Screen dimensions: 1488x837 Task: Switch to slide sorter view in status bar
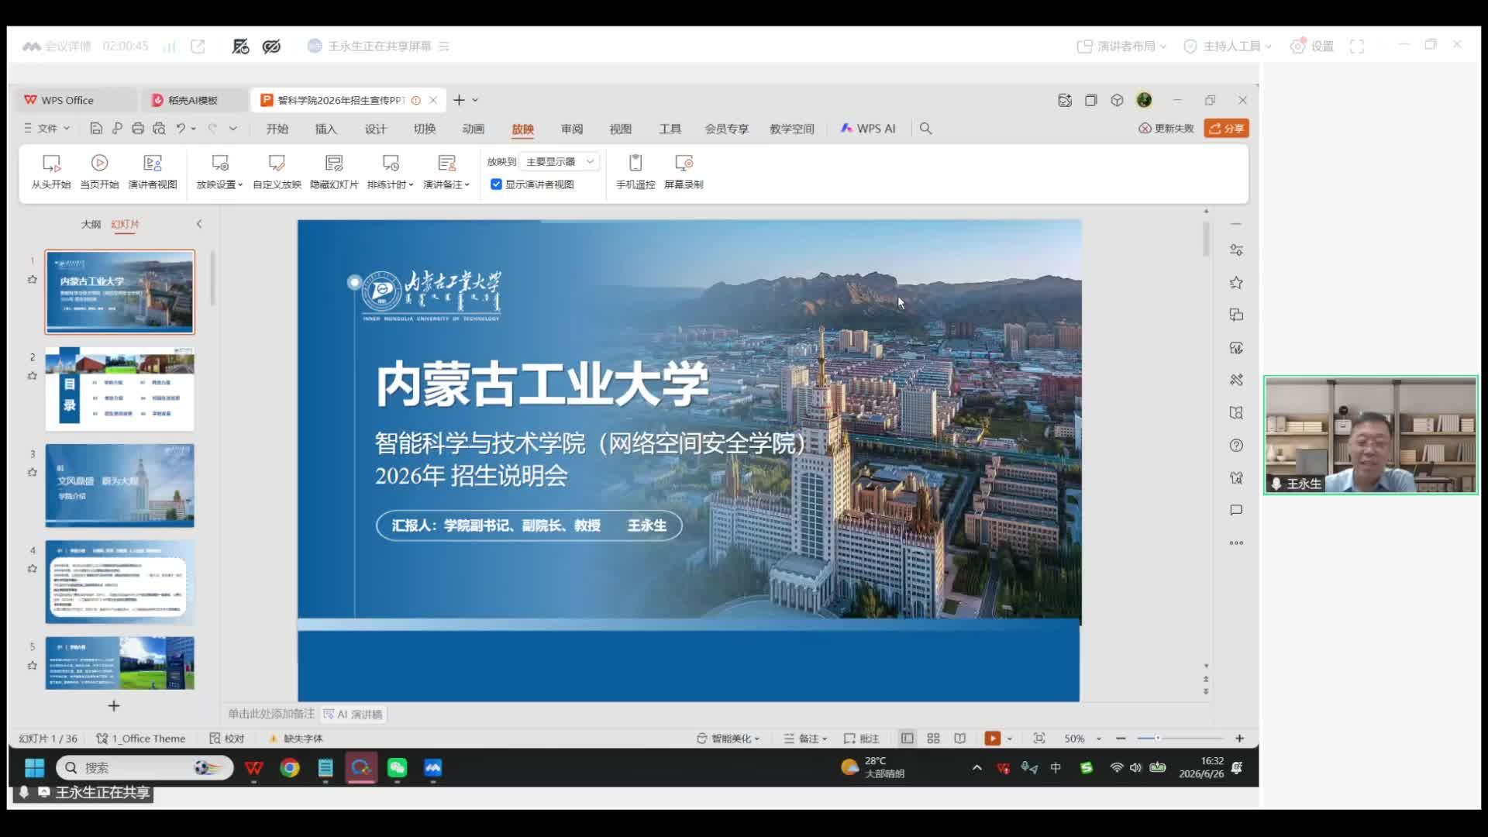933,739
